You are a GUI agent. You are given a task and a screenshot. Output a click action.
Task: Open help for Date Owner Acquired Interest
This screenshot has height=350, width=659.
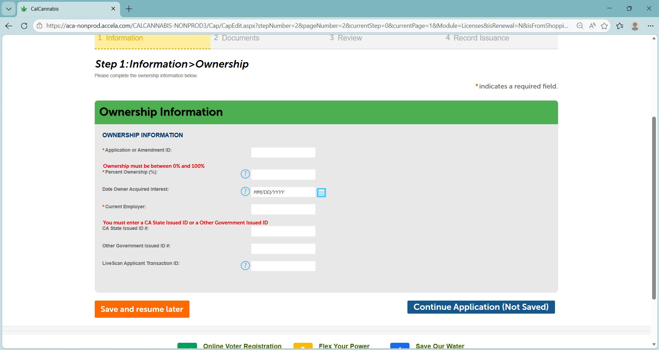[245, 191]
